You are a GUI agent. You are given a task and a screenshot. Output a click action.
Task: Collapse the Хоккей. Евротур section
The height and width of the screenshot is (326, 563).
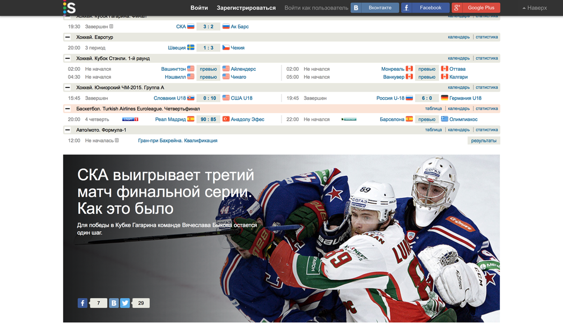[68, 37]
